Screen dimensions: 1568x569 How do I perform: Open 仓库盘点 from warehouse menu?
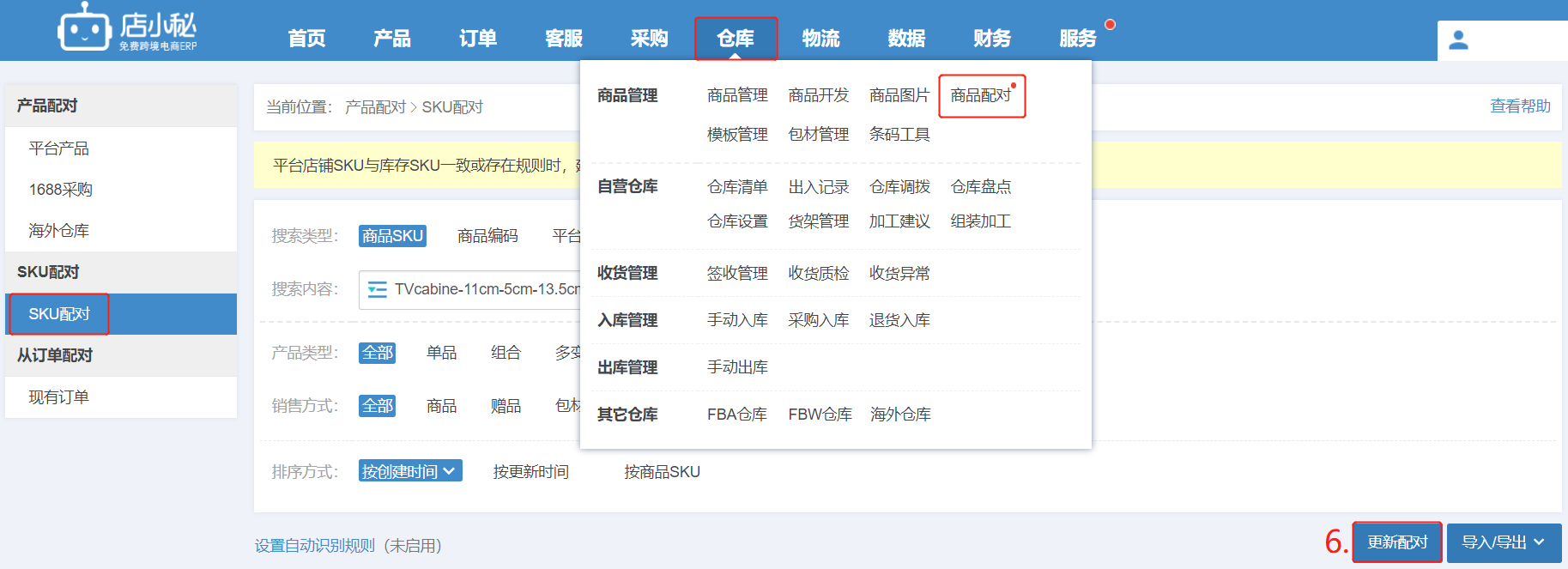(980, 187)
